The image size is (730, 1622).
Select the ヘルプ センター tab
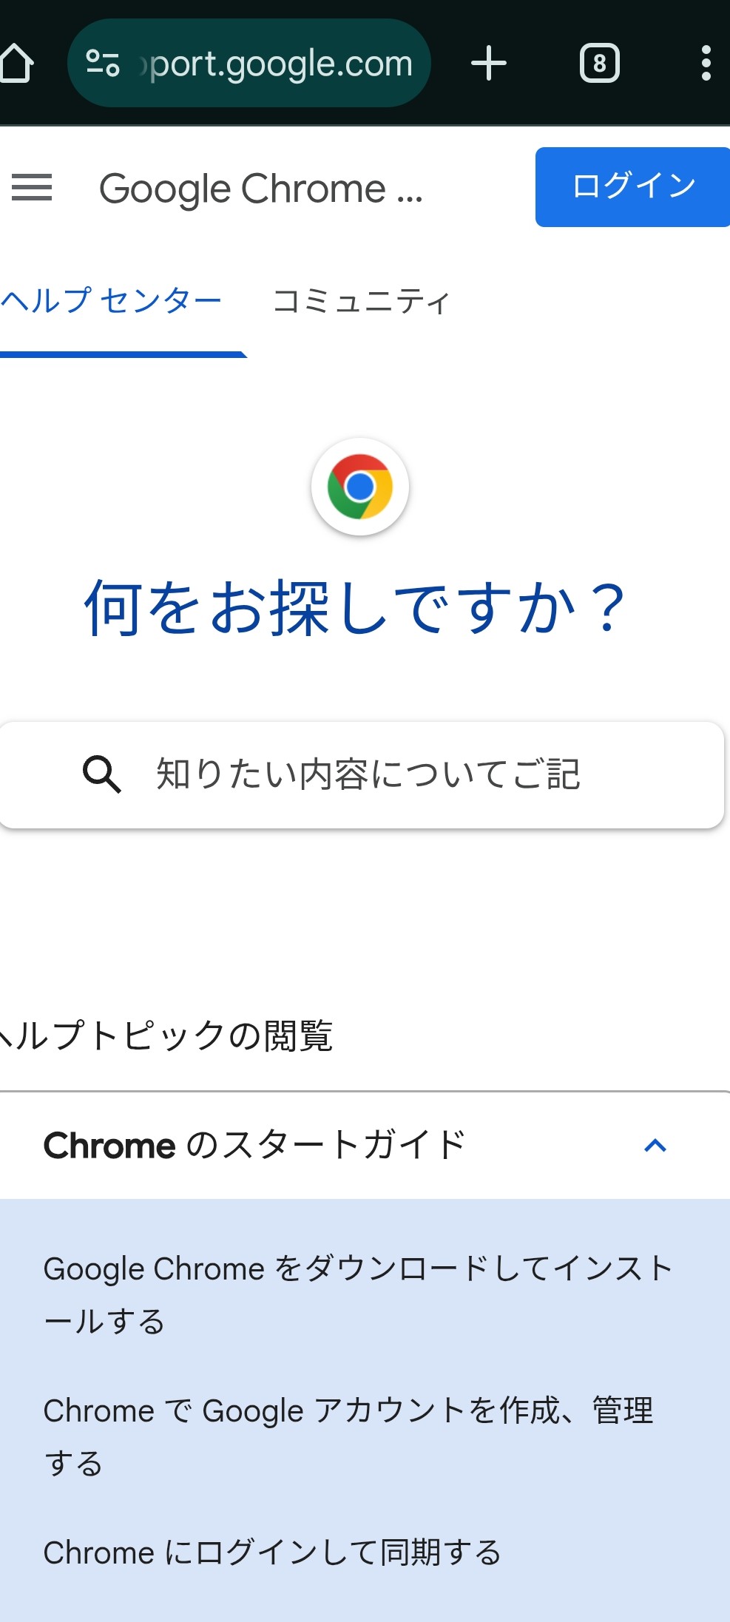112,302
